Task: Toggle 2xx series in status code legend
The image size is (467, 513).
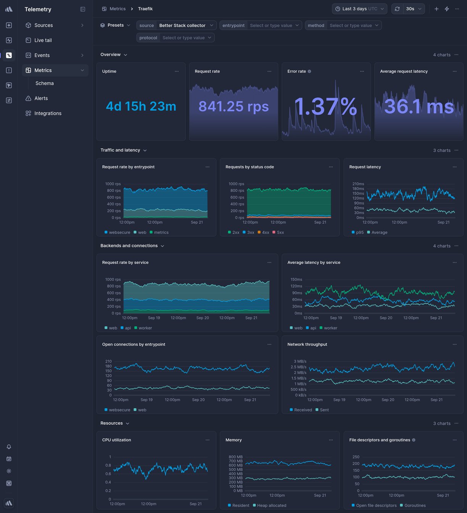Action: click(233, 232)
